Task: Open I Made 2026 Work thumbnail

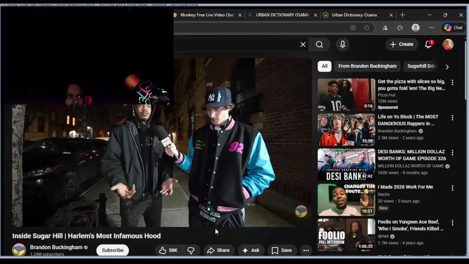Action: coord(346,200)
